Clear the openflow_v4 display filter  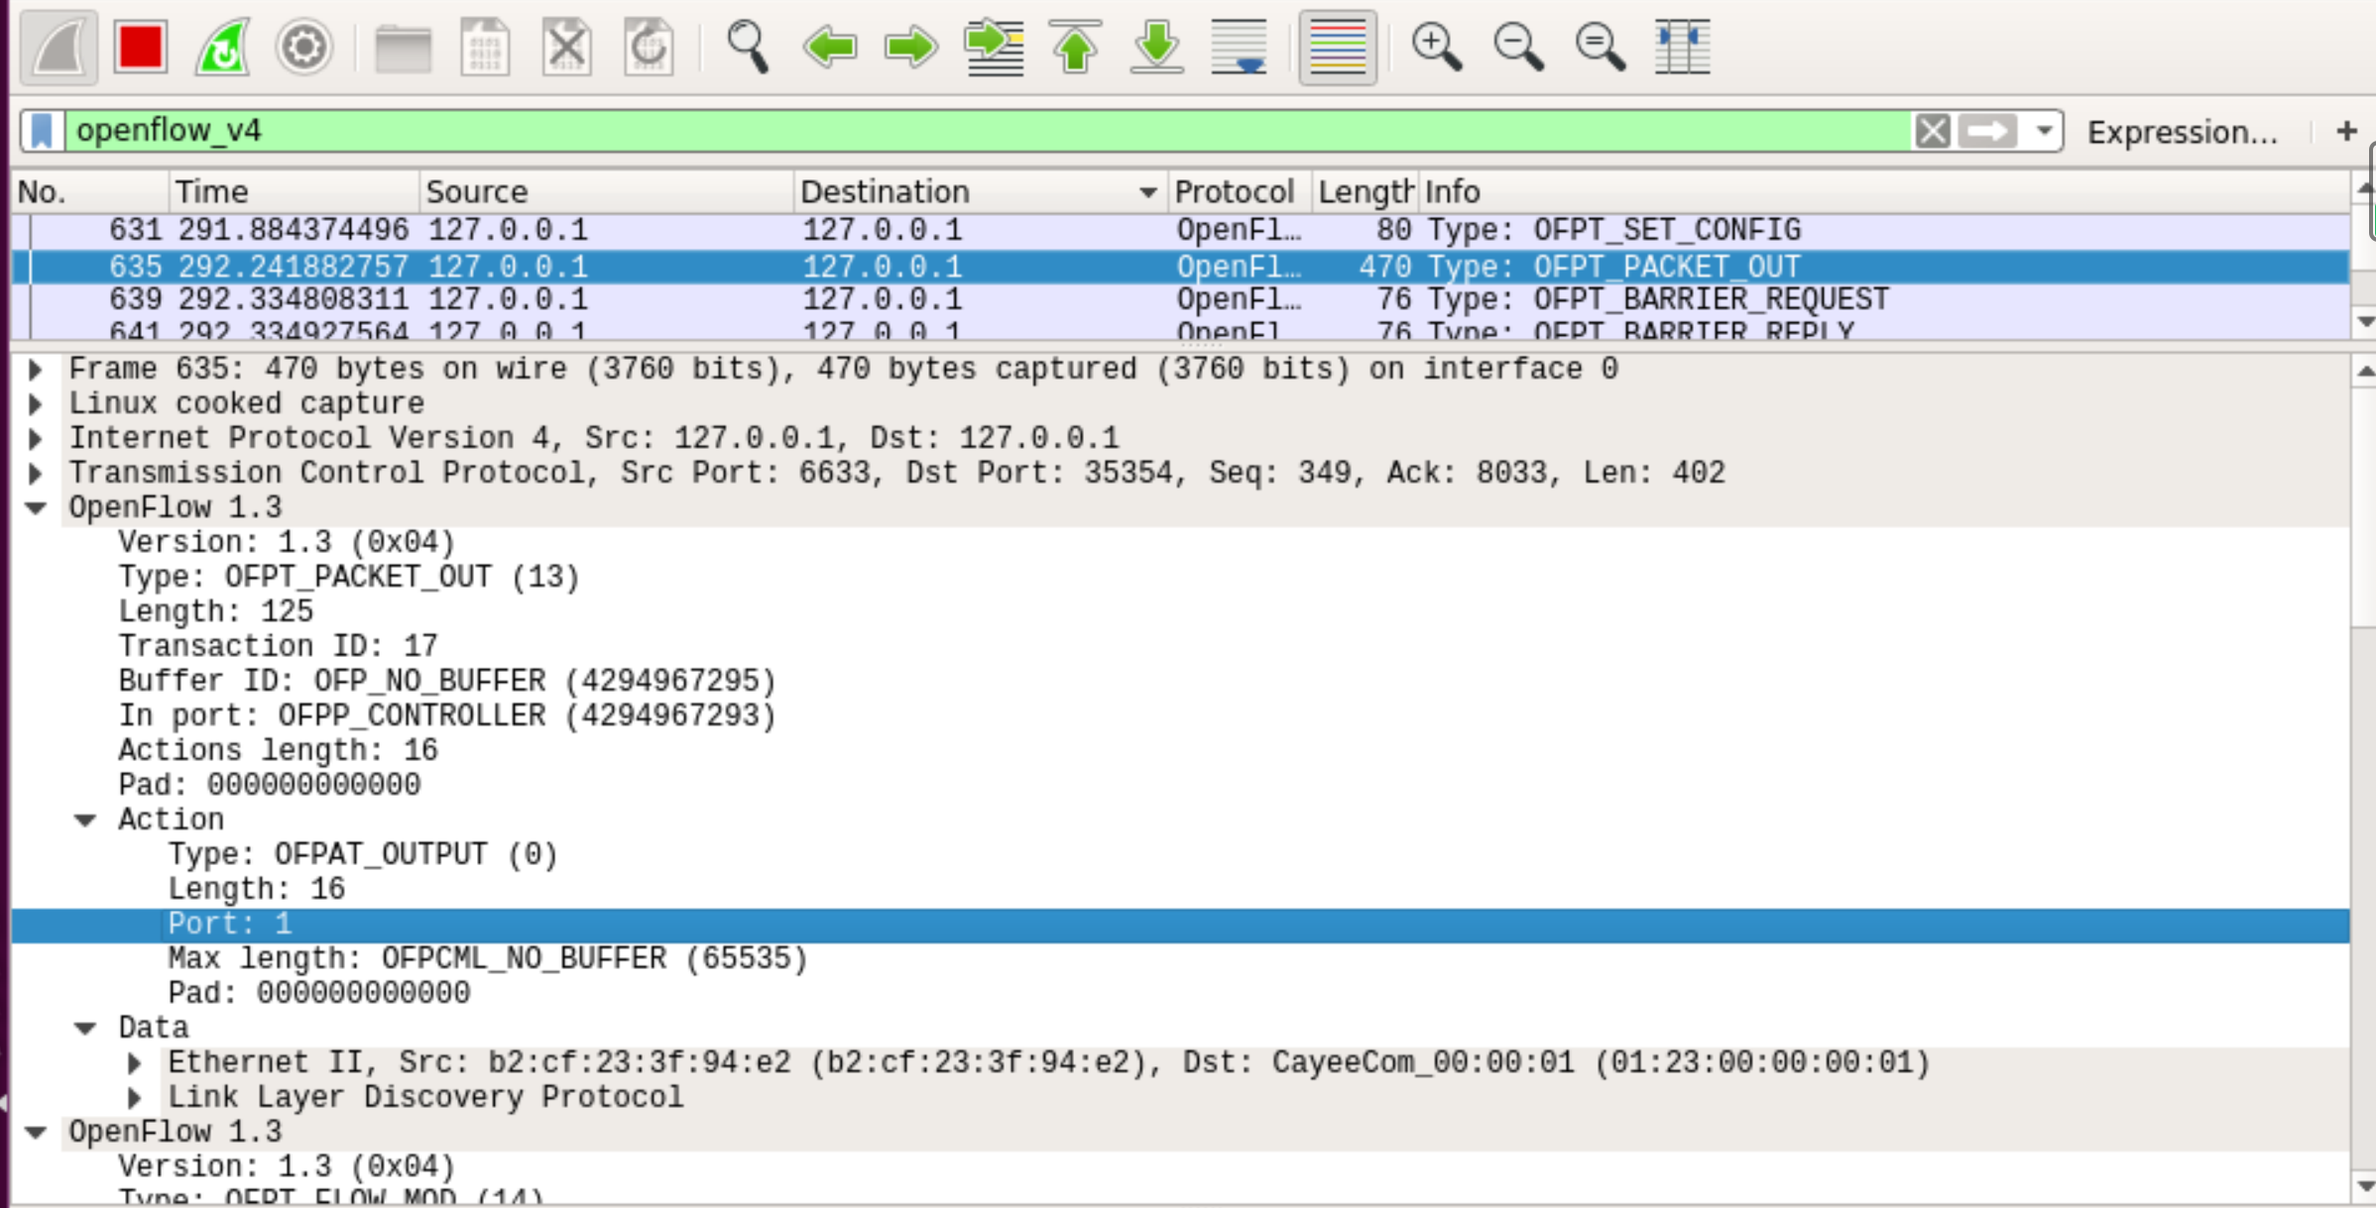pos(1932,131)
